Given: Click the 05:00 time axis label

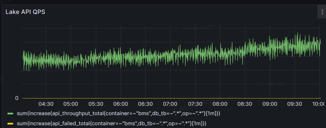Looking at the screenshot, I should point(71,104).
